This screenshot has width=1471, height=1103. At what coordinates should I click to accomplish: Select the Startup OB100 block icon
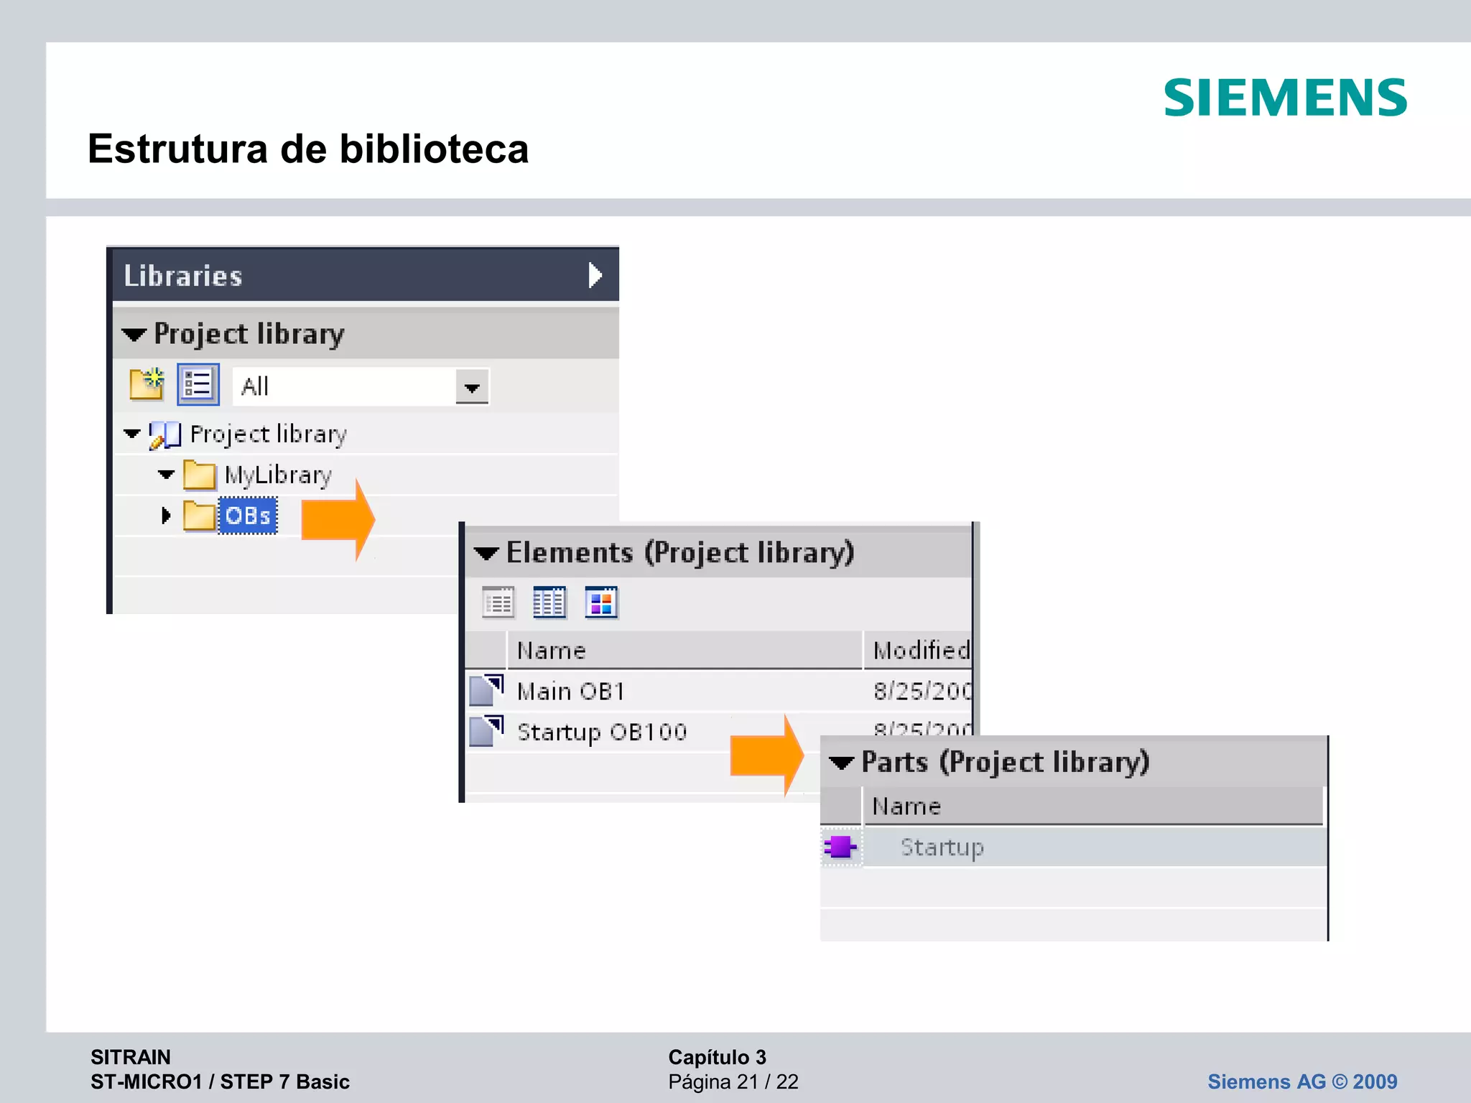pos(486,731)
